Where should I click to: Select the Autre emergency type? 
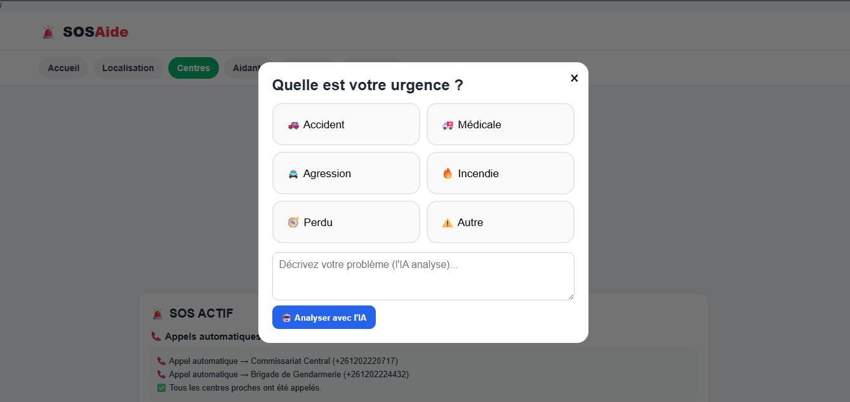pyautogui.click(x=500, y=222)
